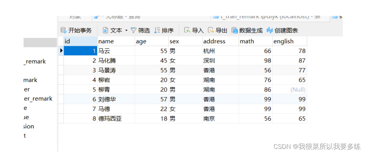The image size is (366, 153).
Task: Select the name column header
Action: [x=116, y=41]
